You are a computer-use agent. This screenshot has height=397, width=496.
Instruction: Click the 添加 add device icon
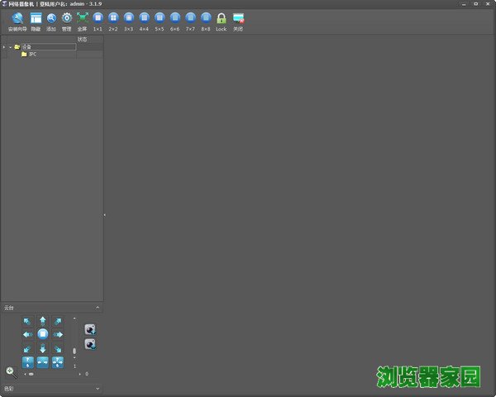coord(51,18)
